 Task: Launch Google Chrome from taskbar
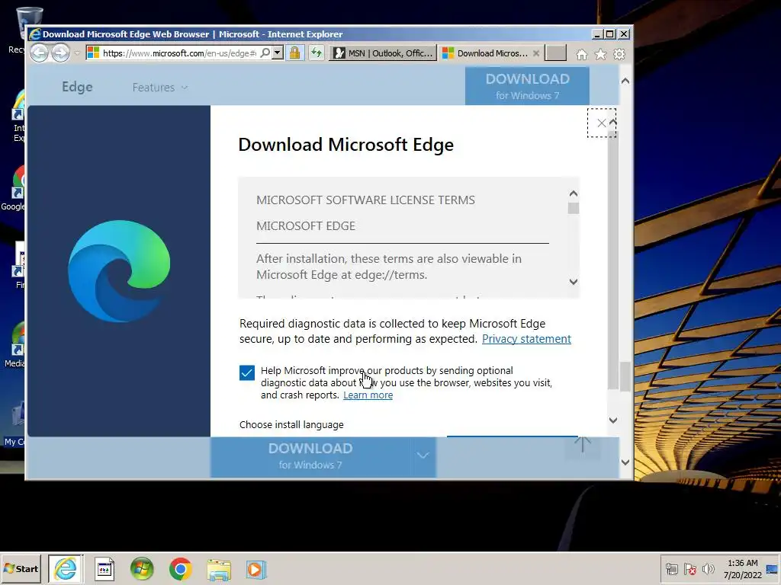click(180, 569)
